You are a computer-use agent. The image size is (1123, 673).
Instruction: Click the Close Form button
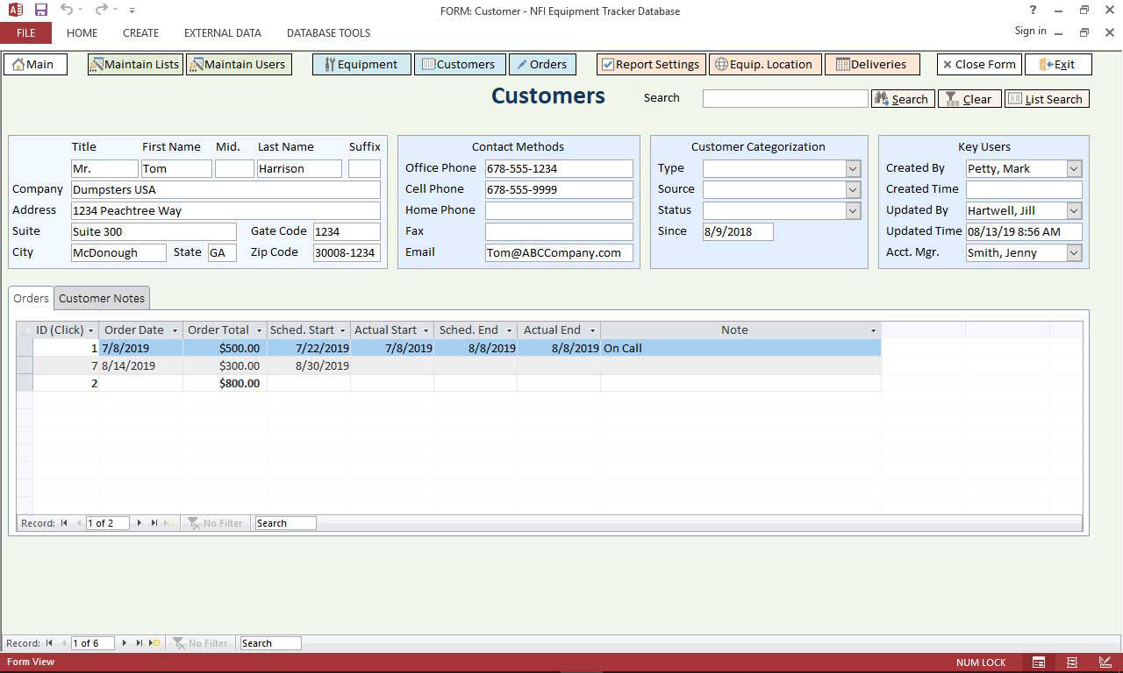(979, 65)
